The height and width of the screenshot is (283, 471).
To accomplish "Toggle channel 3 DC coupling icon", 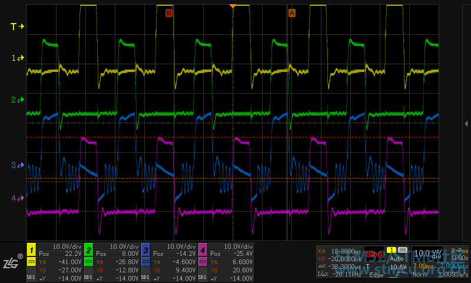I will 145,262.
